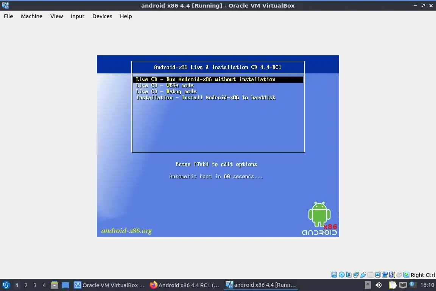
Task: Open the View menu
Action: pyautogui.click(x=56, y=16)
